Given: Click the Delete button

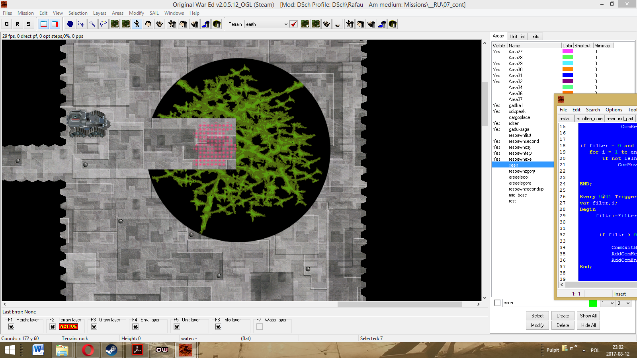Looking at the screenshot, I should [x=563, y=325].
